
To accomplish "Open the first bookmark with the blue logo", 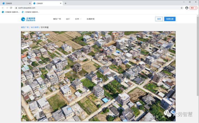I will (x=11, y=12).
